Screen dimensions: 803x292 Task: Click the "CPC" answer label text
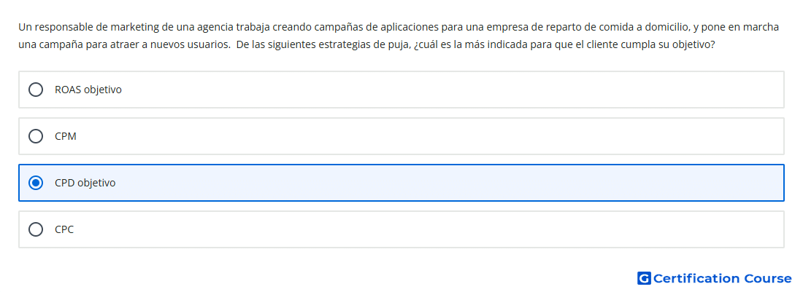coord(64,229)
